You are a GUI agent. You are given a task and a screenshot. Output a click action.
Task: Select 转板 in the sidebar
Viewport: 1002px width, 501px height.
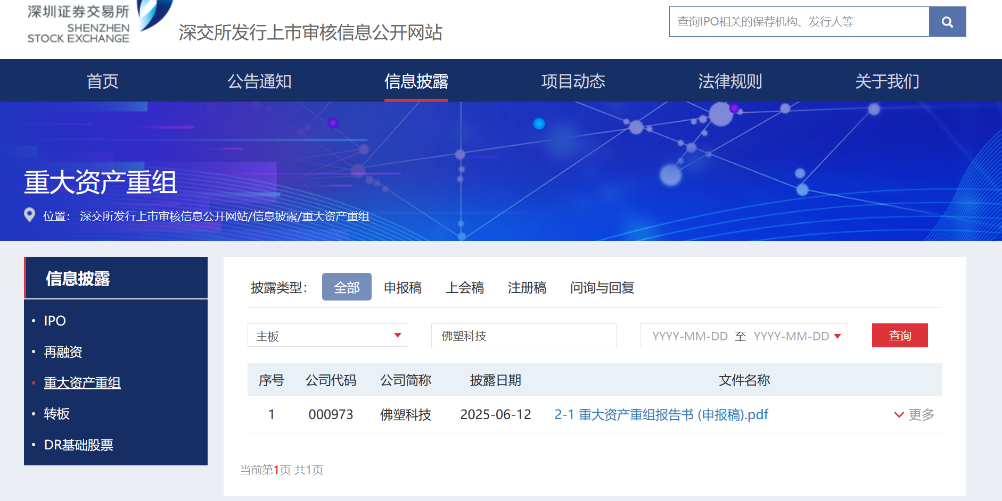point(56,414)
